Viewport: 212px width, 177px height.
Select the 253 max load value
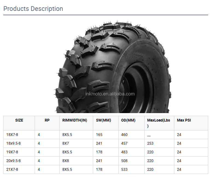150,143
